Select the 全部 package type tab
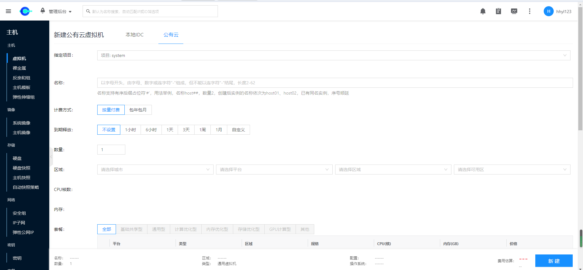583x270 pixels. tap(107, 229)
